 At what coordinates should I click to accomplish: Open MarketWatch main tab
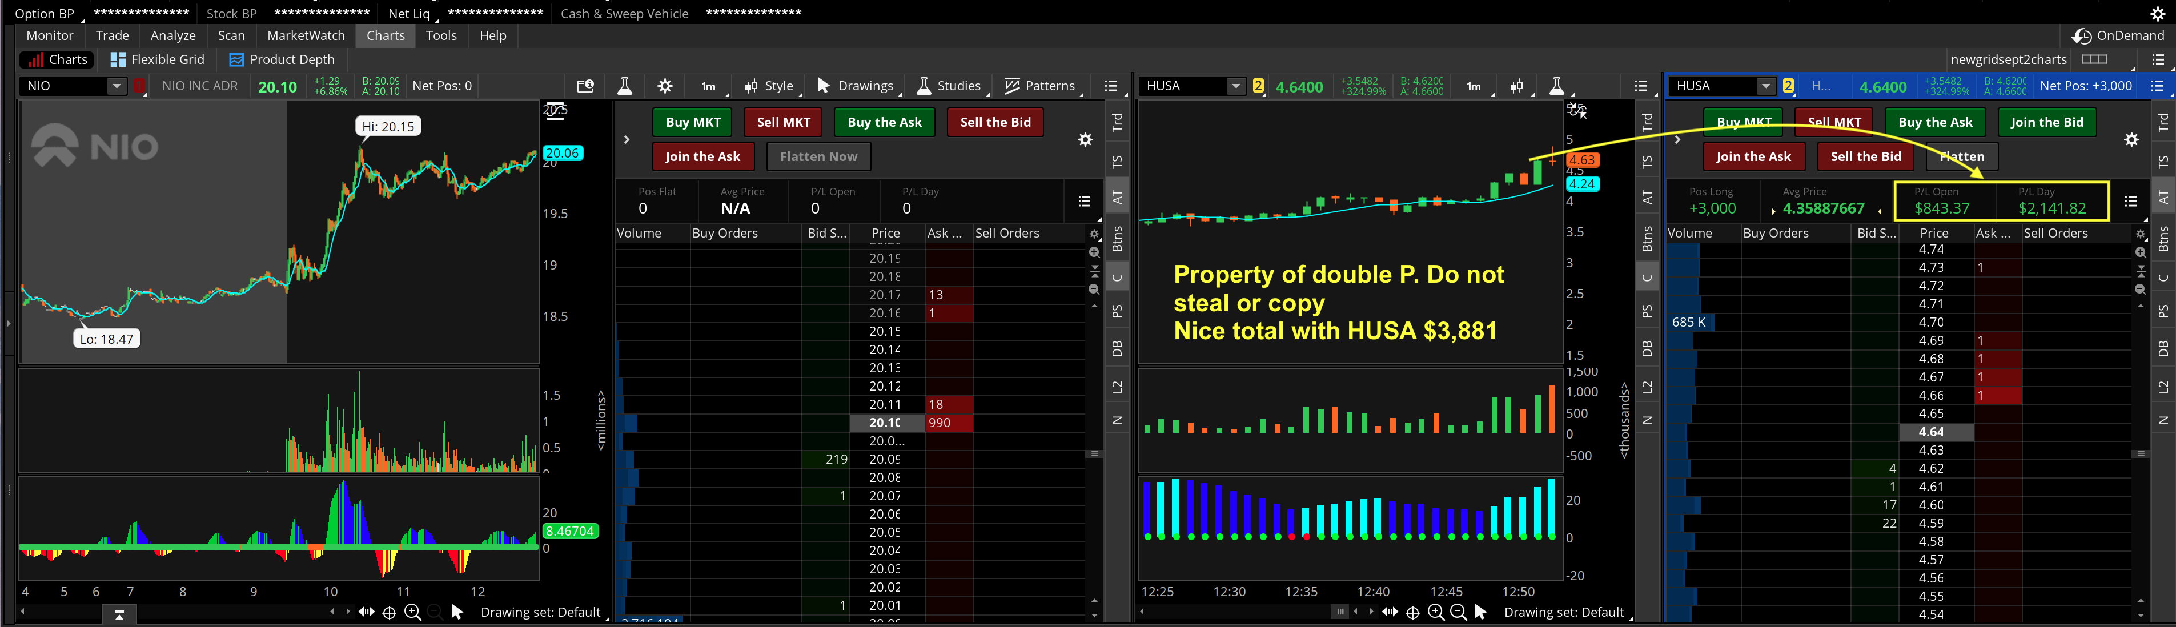(306, 35)
